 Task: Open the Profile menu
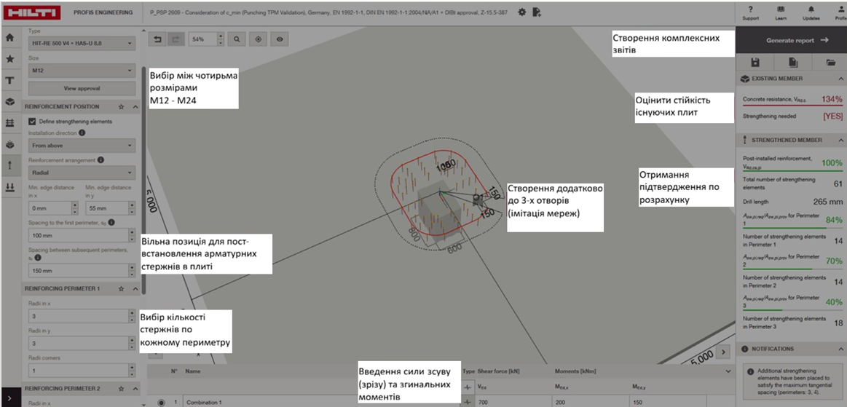(x=840, y=13)
